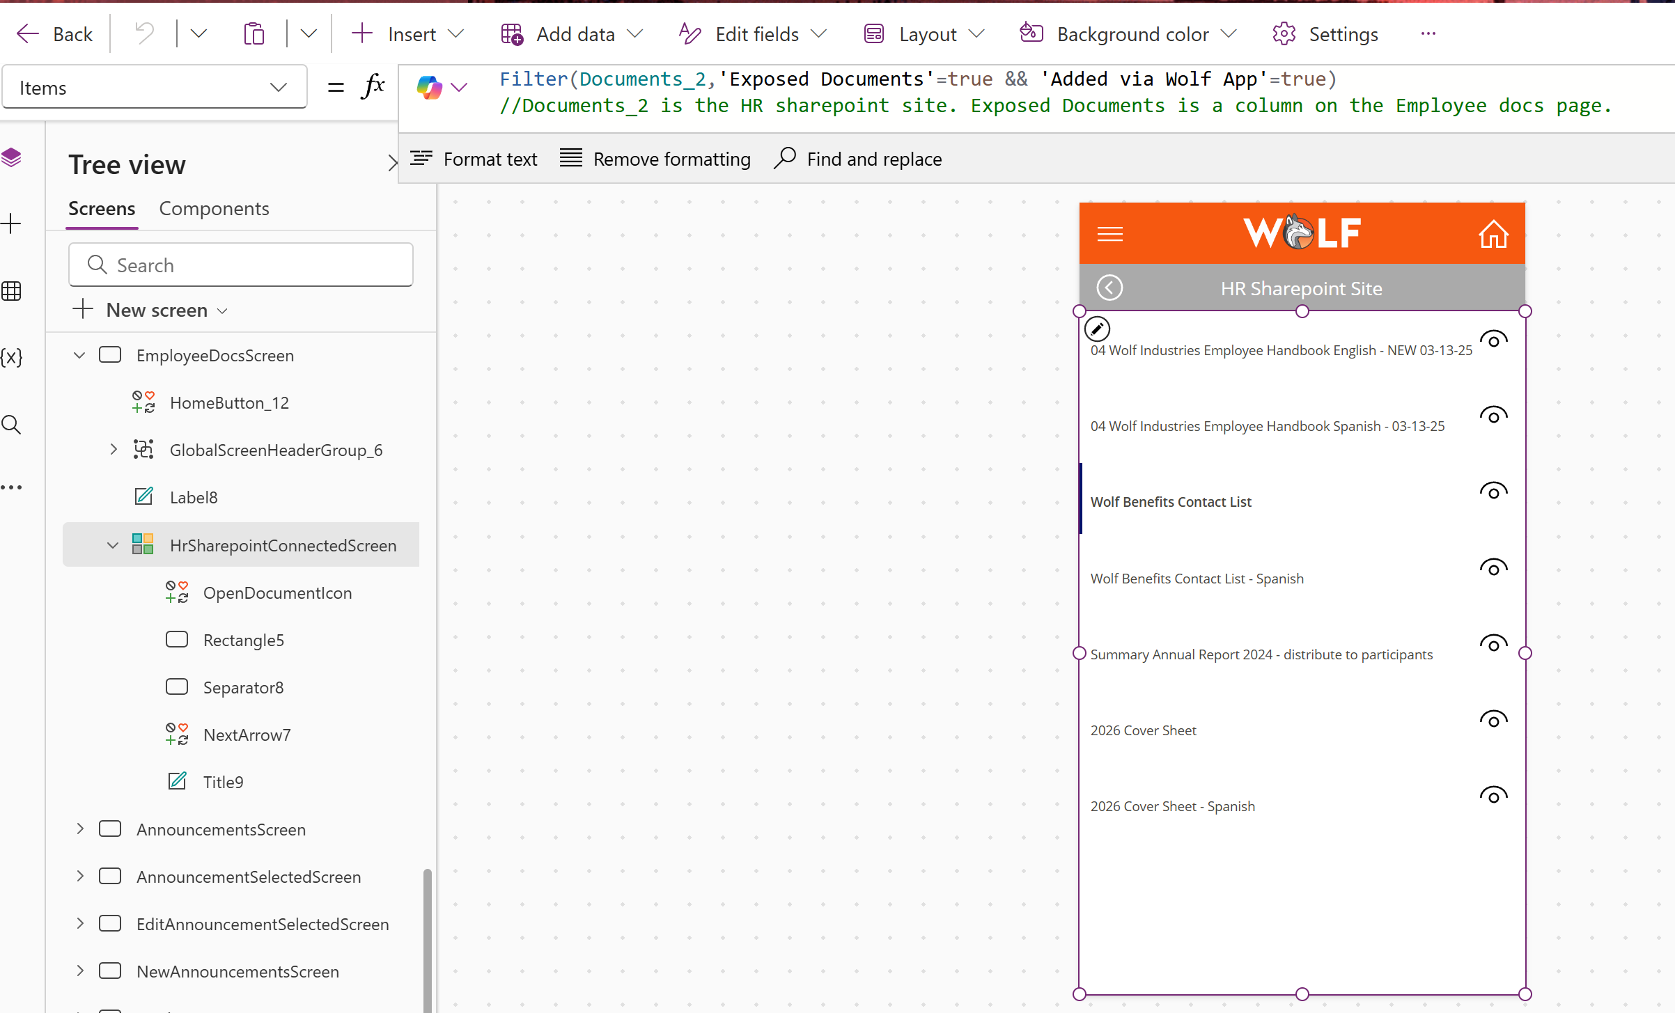This screenshot has height=1013, width=1675.
Task: Expand the EditAnnouncementSelectedScreen node
Action: click(x=79, y=923)
